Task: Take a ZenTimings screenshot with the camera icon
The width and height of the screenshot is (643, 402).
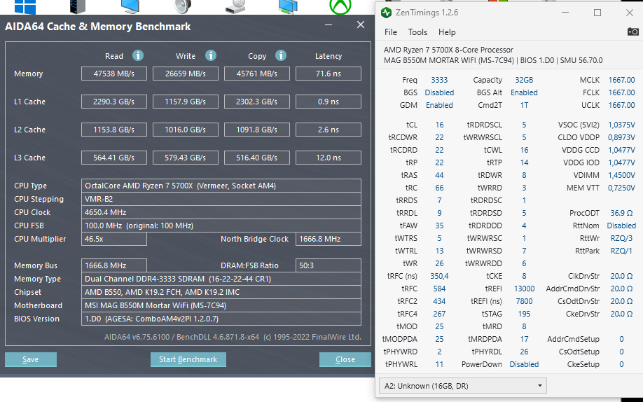Action: pyautogui.click(x=632, y=32)
